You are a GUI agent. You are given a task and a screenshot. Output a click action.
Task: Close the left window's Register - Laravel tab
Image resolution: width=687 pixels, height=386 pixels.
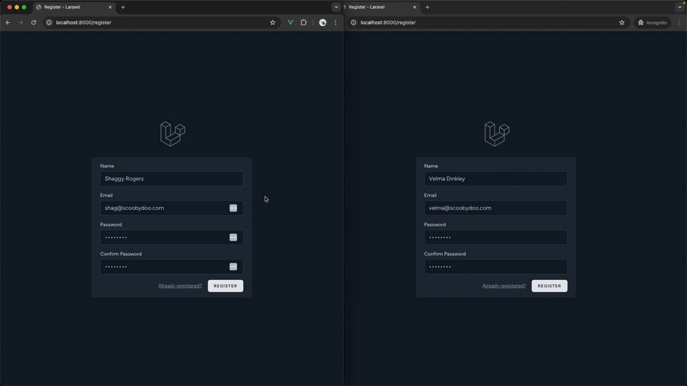111,7
